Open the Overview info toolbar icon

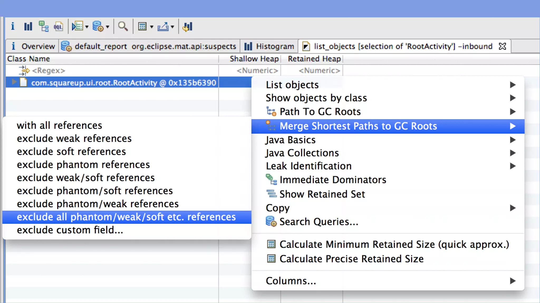pyautogui.click(x=13, y=27)
